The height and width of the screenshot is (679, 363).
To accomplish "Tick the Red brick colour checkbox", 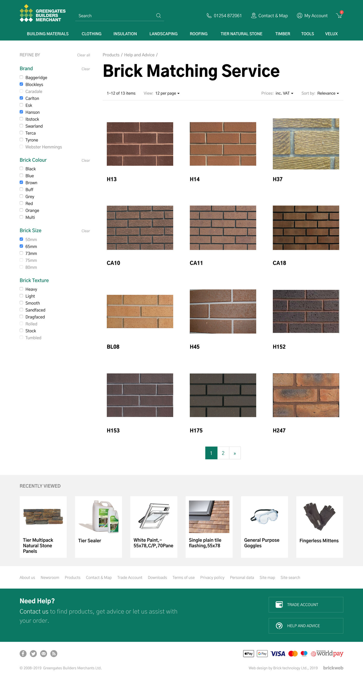I will coord(21,203).
